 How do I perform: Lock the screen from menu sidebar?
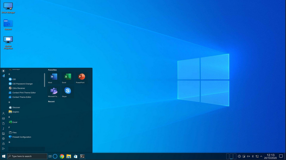(3, 143)
